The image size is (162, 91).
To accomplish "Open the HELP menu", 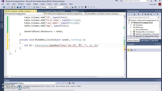I will [x=71, y=4].
